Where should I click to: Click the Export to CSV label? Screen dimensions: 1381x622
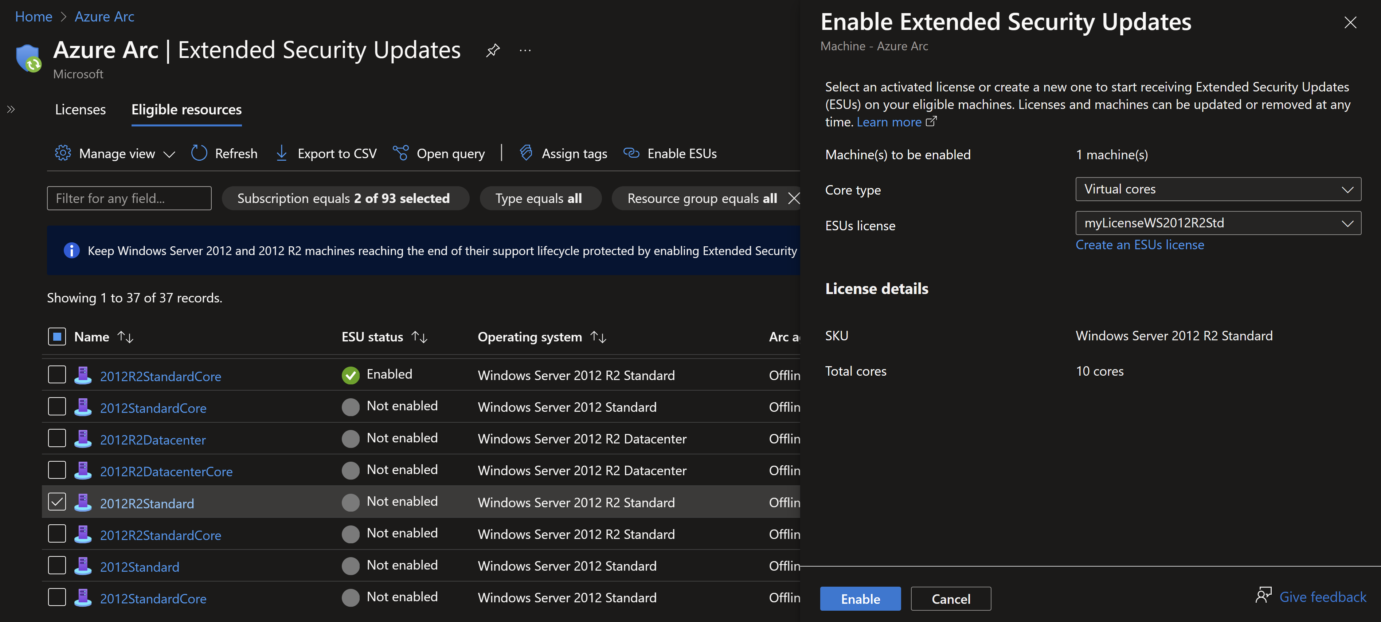pos(337,154)
